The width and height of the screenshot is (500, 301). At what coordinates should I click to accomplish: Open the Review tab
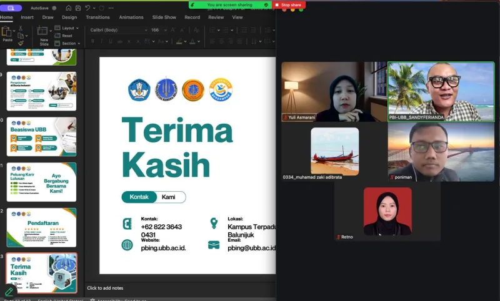point(216,17)
